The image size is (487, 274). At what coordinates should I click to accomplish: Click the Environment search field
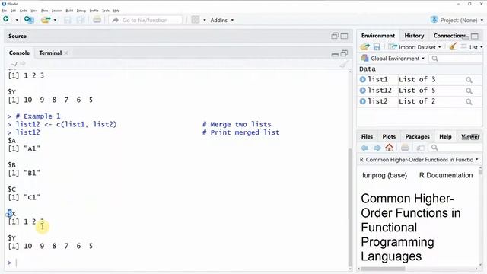tap(456, 59)
